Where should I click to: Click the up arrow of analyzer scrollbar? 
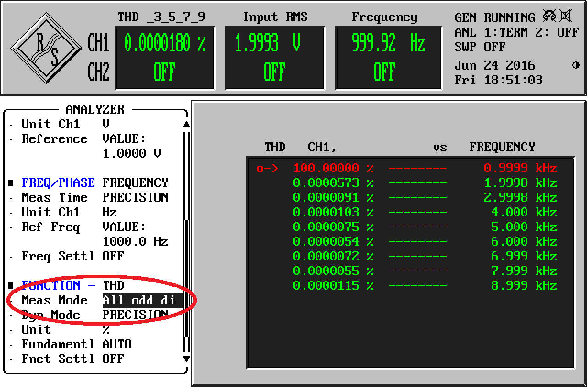pos(186,124)
